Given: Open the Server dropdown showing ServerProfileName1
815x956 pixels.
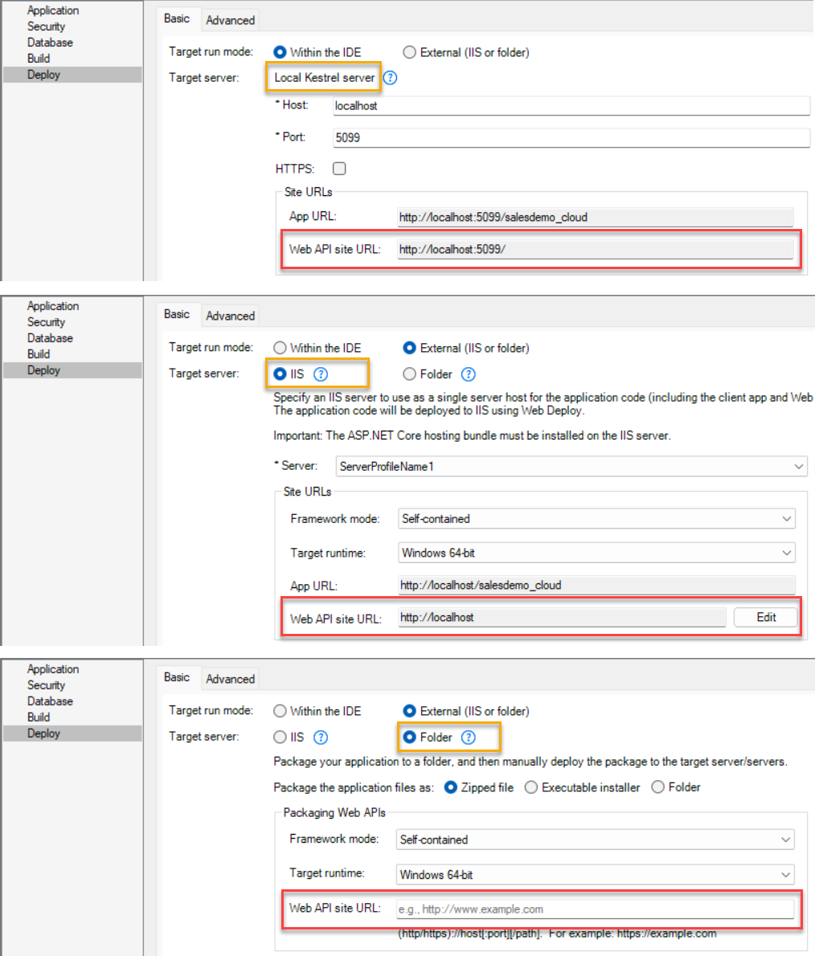Looking at the screenshot, I should [x=571, y=466].
